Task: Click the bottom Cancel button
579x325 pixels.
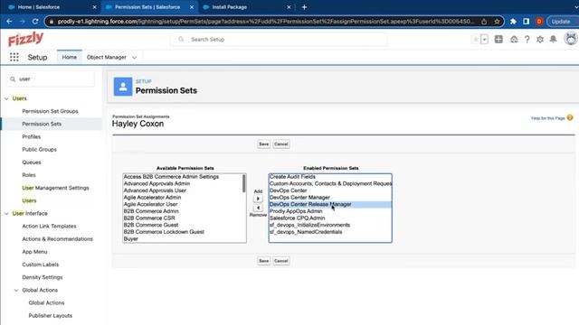Action: click(281, 261)
